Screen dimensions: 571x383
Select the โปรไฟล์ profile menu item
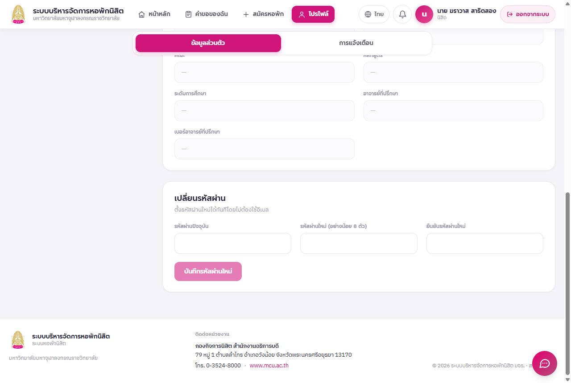coord(313,14)
